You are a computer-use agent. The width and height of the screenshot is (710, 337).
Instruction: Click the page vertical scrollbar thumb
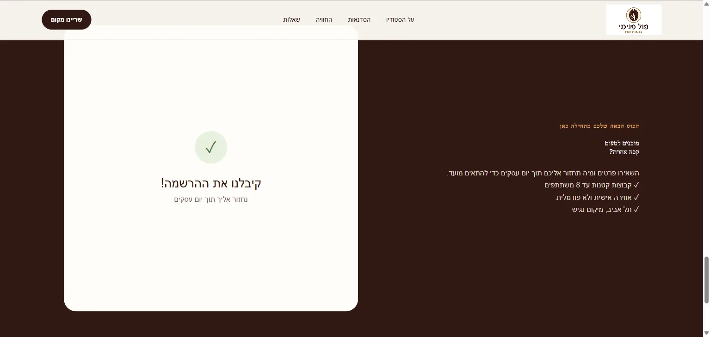pos(706,280)
